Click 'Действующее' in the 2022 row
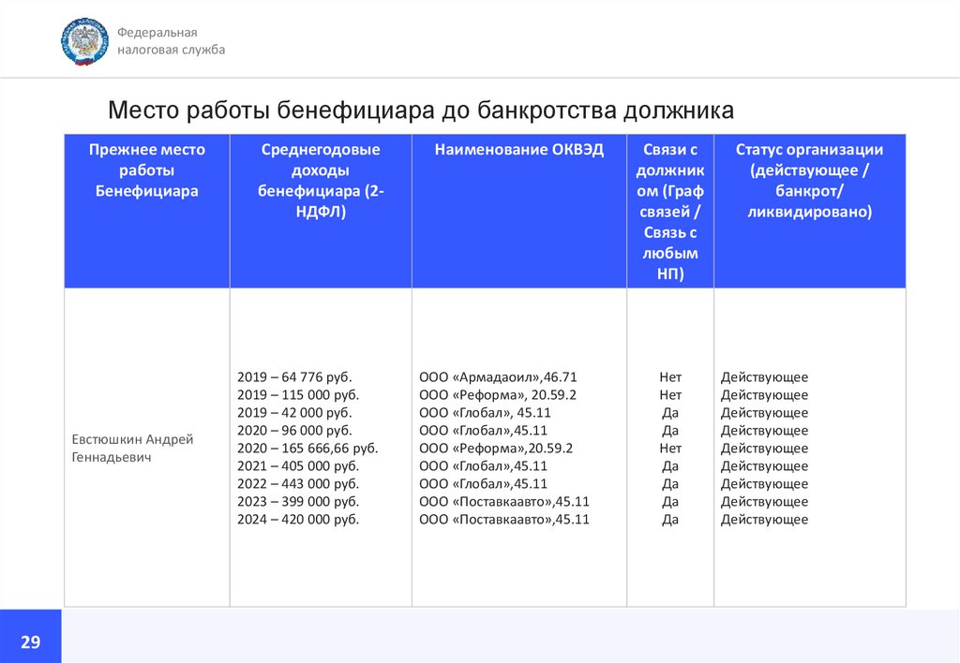960x663 pixels. (x=764, y=484)
